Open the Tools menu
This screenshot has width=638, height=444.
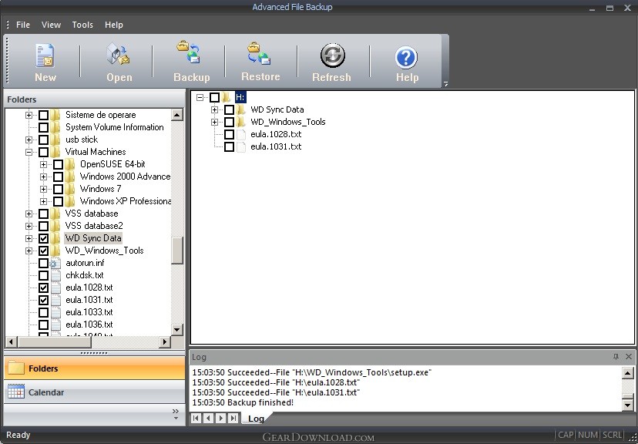(82, 25)
